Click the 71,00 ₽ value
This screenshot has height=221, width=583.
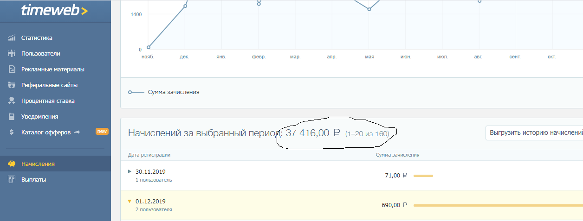[395, 175]
